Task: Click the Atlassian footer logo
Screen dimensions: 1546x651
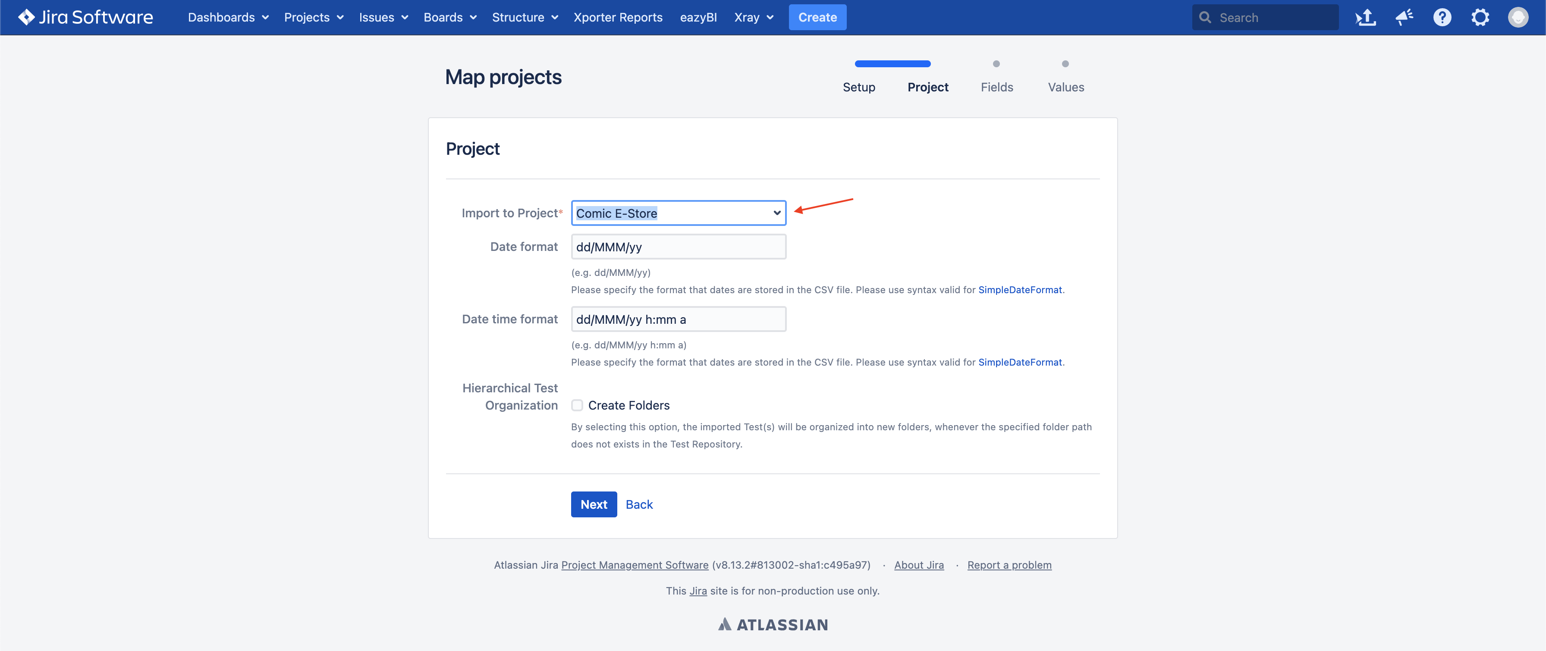Action: click(x=773, y=625)
